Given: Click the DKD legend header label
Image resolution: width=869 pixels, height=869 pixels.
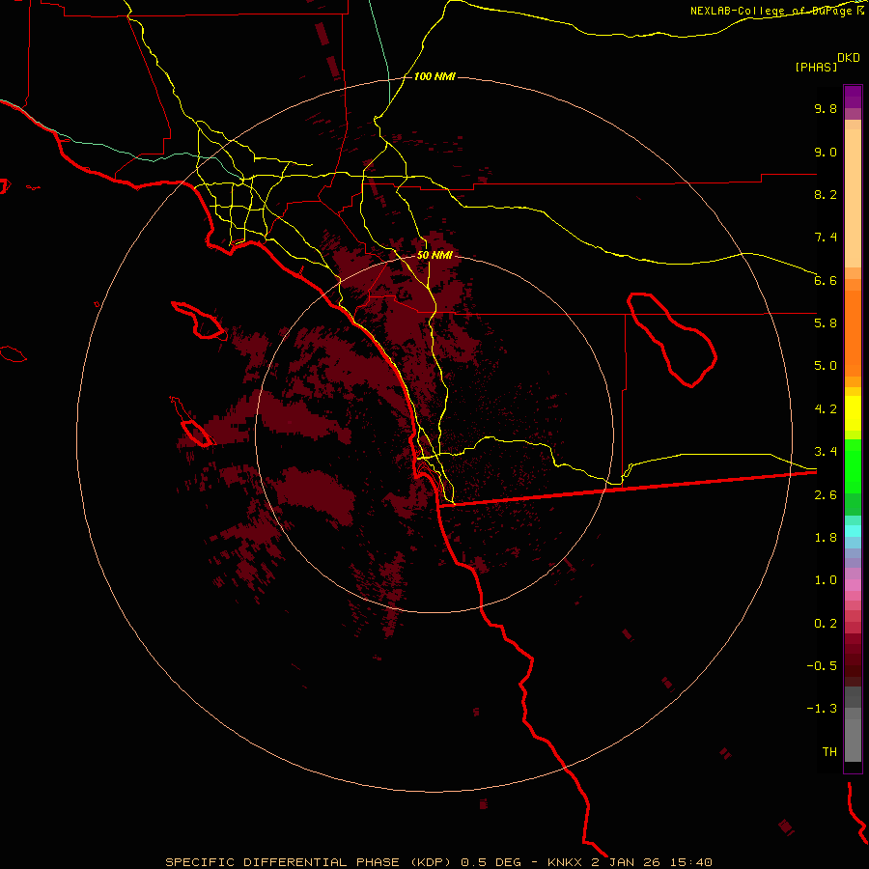Looking at the screenshot, I should (x=848, y=58).
